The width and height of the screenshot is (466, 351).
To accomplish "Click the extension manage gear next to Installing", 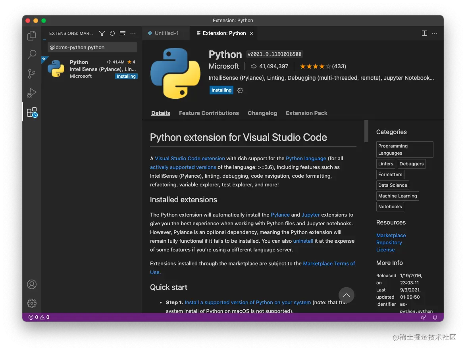I will (x=240, y=90).
